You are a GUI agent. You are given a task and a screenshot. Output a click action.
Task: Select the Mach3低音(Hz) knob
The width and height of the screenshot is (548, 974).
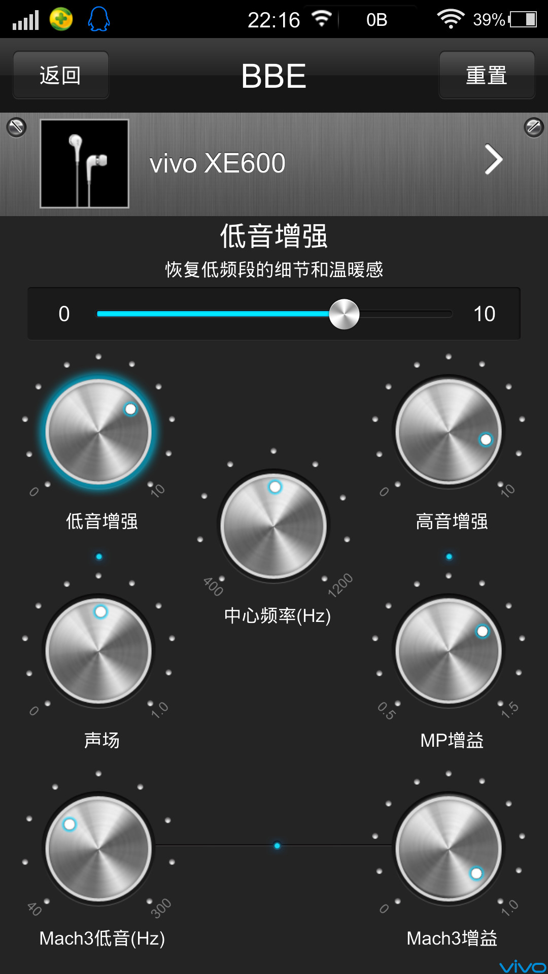point(98,849)
